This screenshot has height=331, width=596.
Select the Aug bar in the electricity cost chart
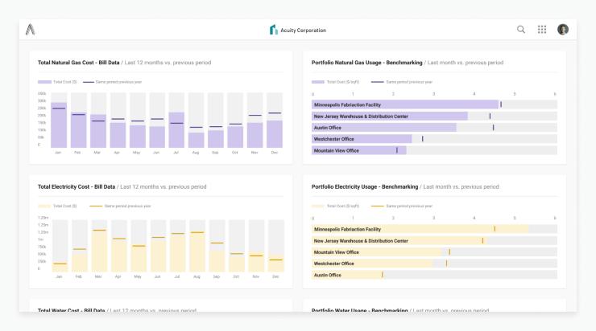pyautogui.click(x=197, y=251)
